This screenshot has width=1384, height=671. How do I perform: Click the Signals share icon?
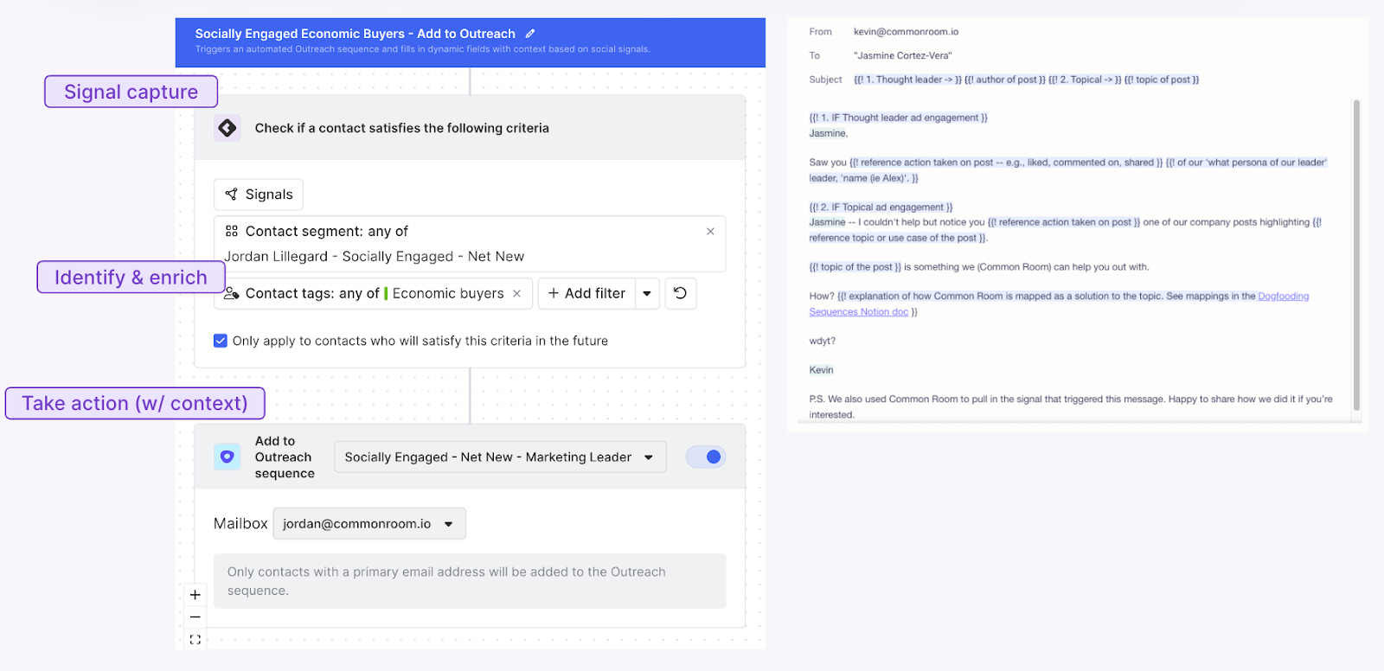click(231, 195)
